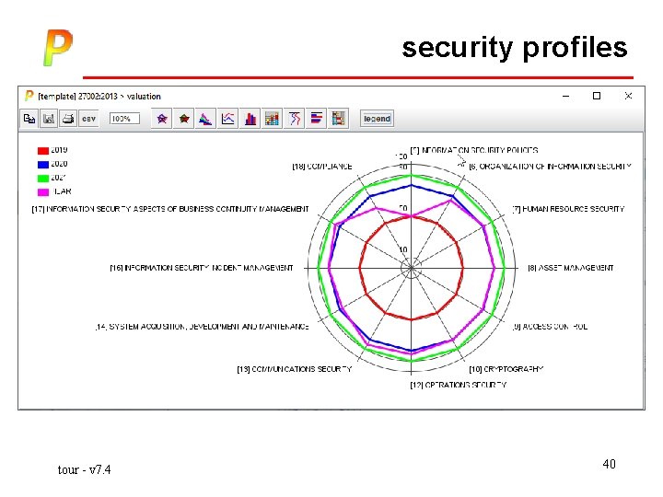
Task: Click the [6] Organization of Information Security label
Action: (550, 167)
